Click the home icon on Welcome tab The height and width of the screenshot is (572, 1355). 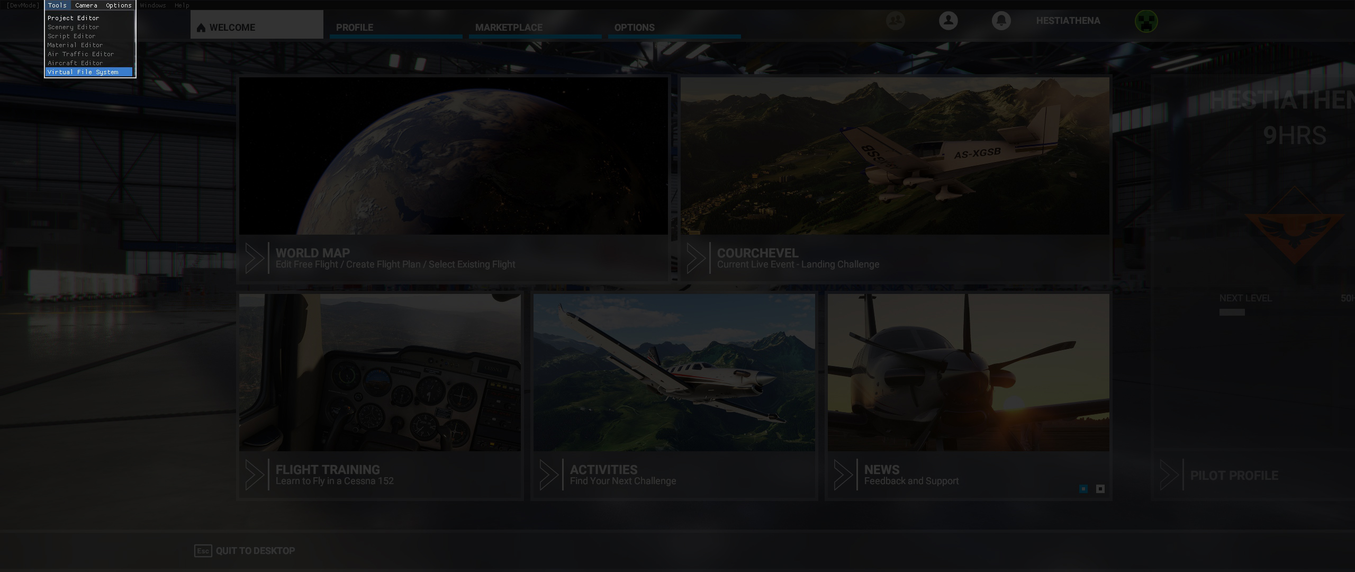(201, 28)
